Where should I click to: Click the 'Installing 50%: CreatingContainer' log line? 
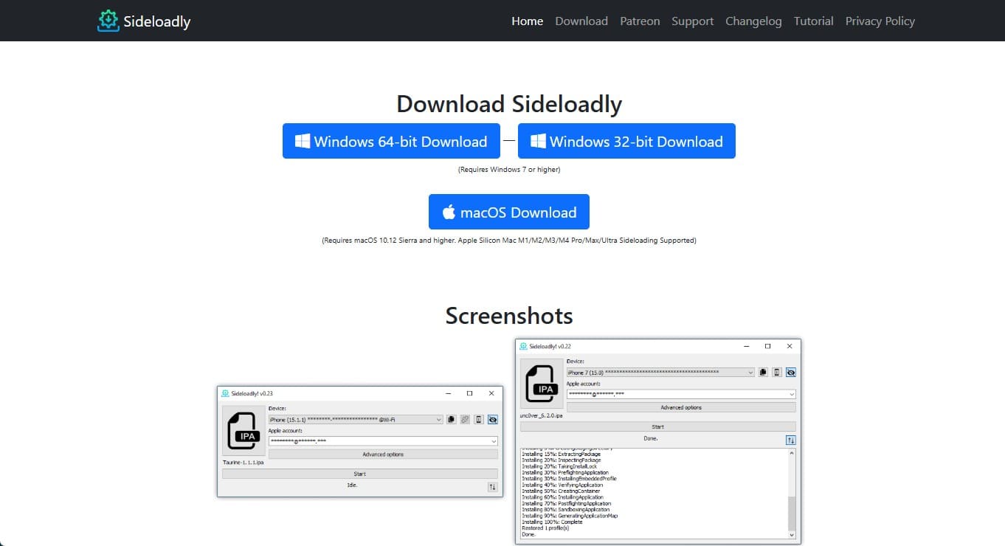click(x=560, y=491)
